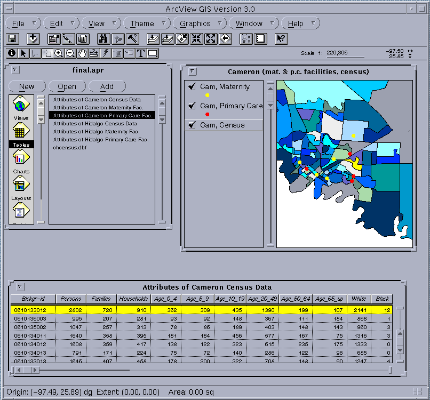Uncheck the Cam, Primary Care theme checkbox
This screenshot has width=430, height=400.
pyautogui.click(x=192, y=106)
